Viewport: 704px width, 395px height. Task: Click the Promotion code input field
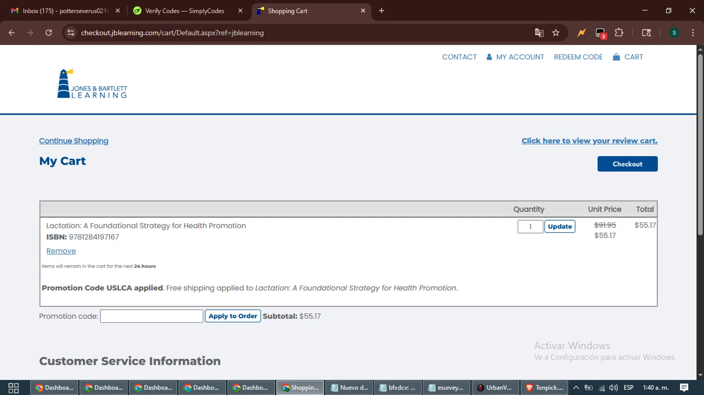click(x=152, y=316)
